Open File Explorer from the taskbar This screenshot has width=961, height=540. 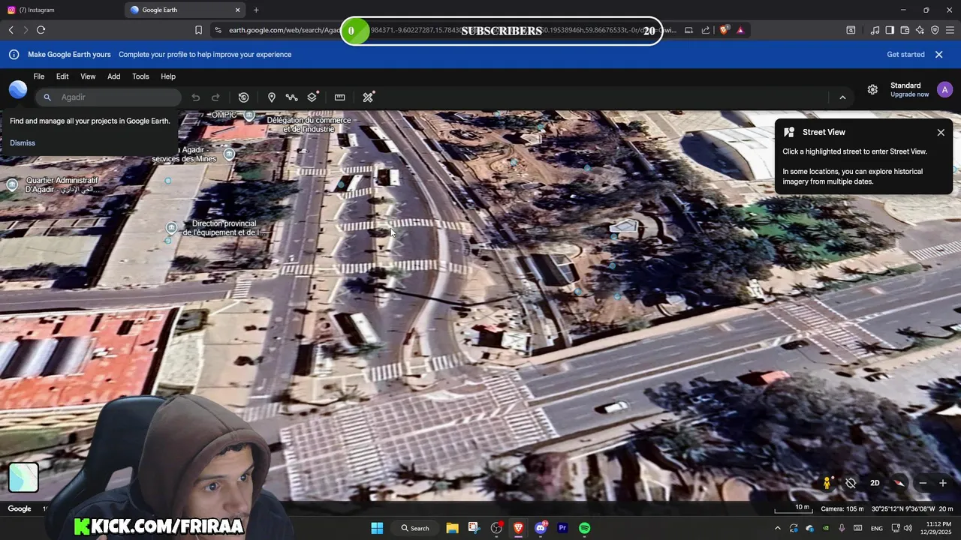click(452, 528)
